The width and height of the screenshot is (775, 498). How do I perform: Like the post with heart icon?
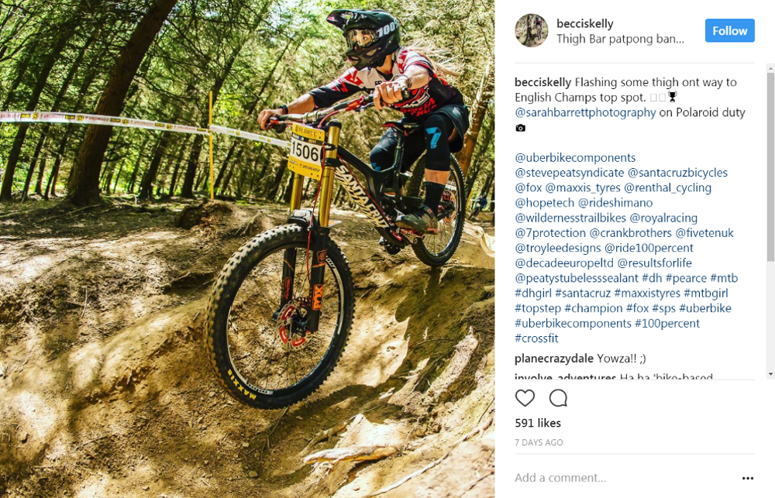(525, 398)
